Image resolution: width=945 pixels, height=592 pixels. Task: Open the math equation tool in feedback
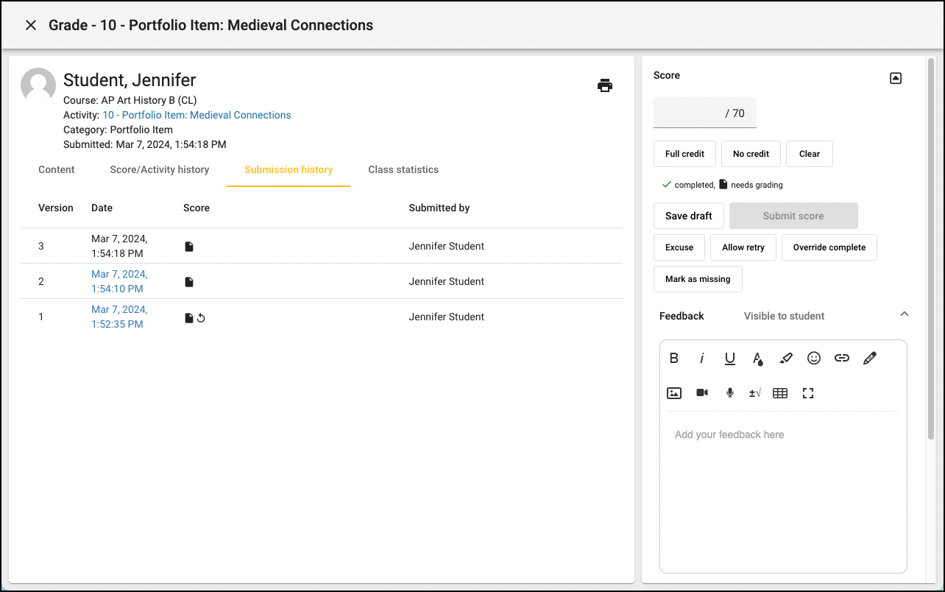point(754,392)
